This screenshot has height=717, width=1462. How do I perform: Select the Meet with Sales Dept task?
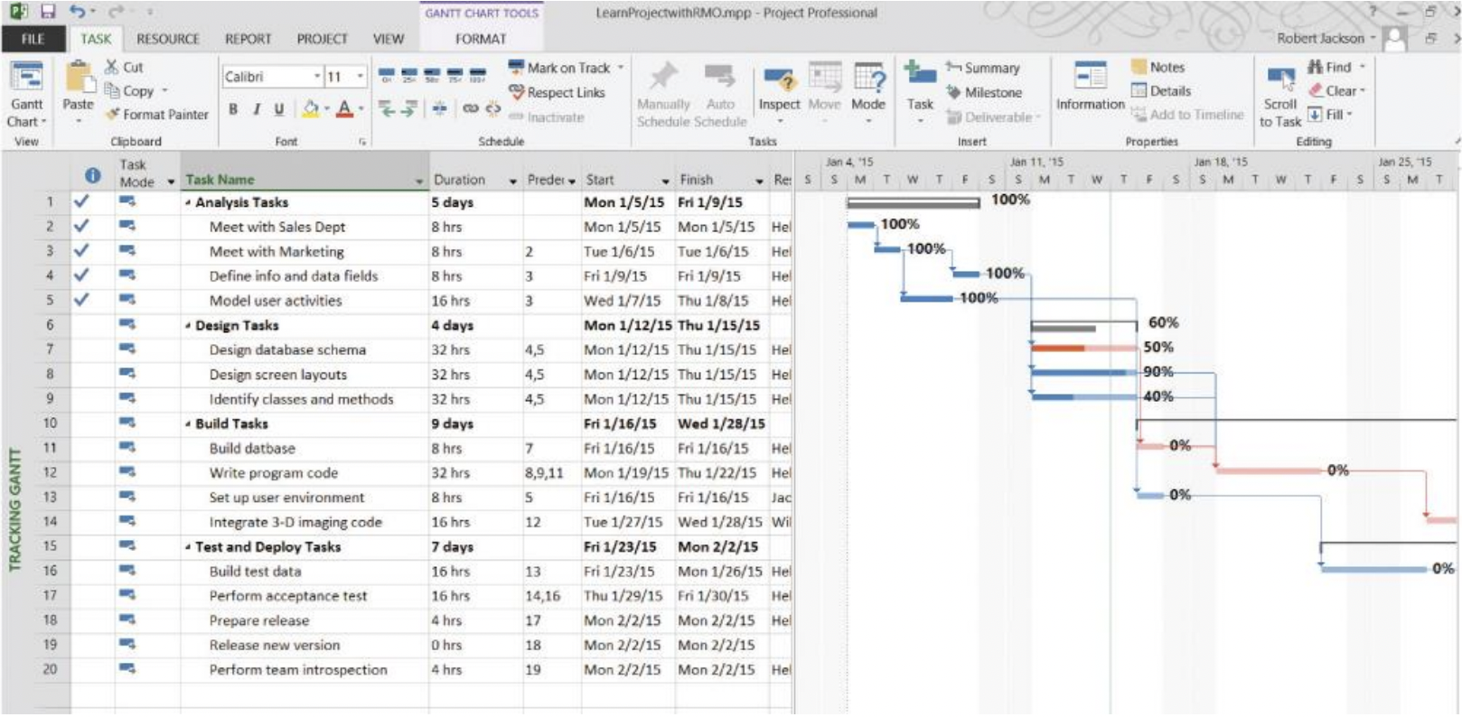tap(277, 228)
